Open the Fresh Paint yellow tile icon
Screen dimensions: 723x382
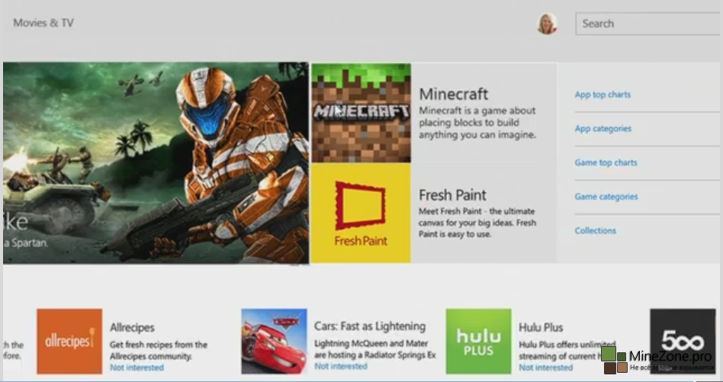coord(361,213)
